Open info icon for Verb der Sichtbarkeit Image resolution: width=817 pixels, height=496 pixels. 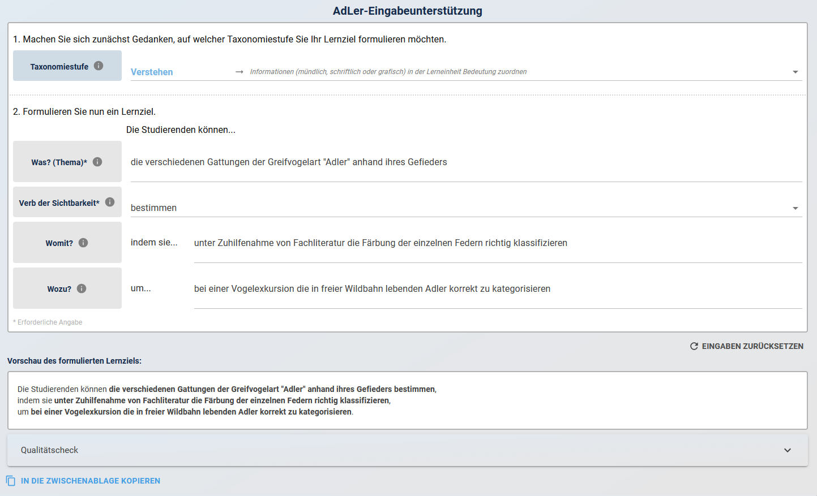pyautogui.click(x=110, y=202)
